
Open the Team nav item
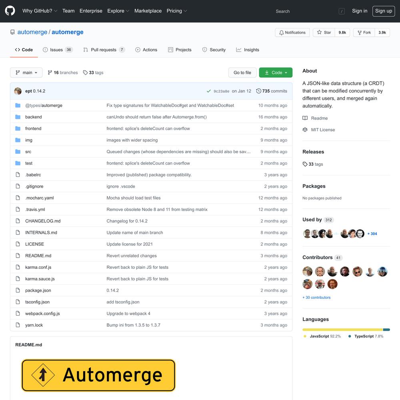coord(68,11)
